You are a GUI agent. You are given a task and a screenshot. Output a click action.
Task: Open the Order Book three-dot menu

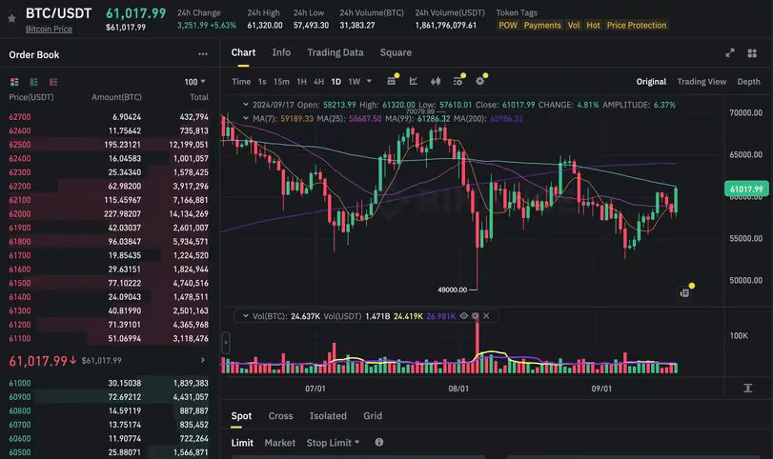click(x=203, y=54)
